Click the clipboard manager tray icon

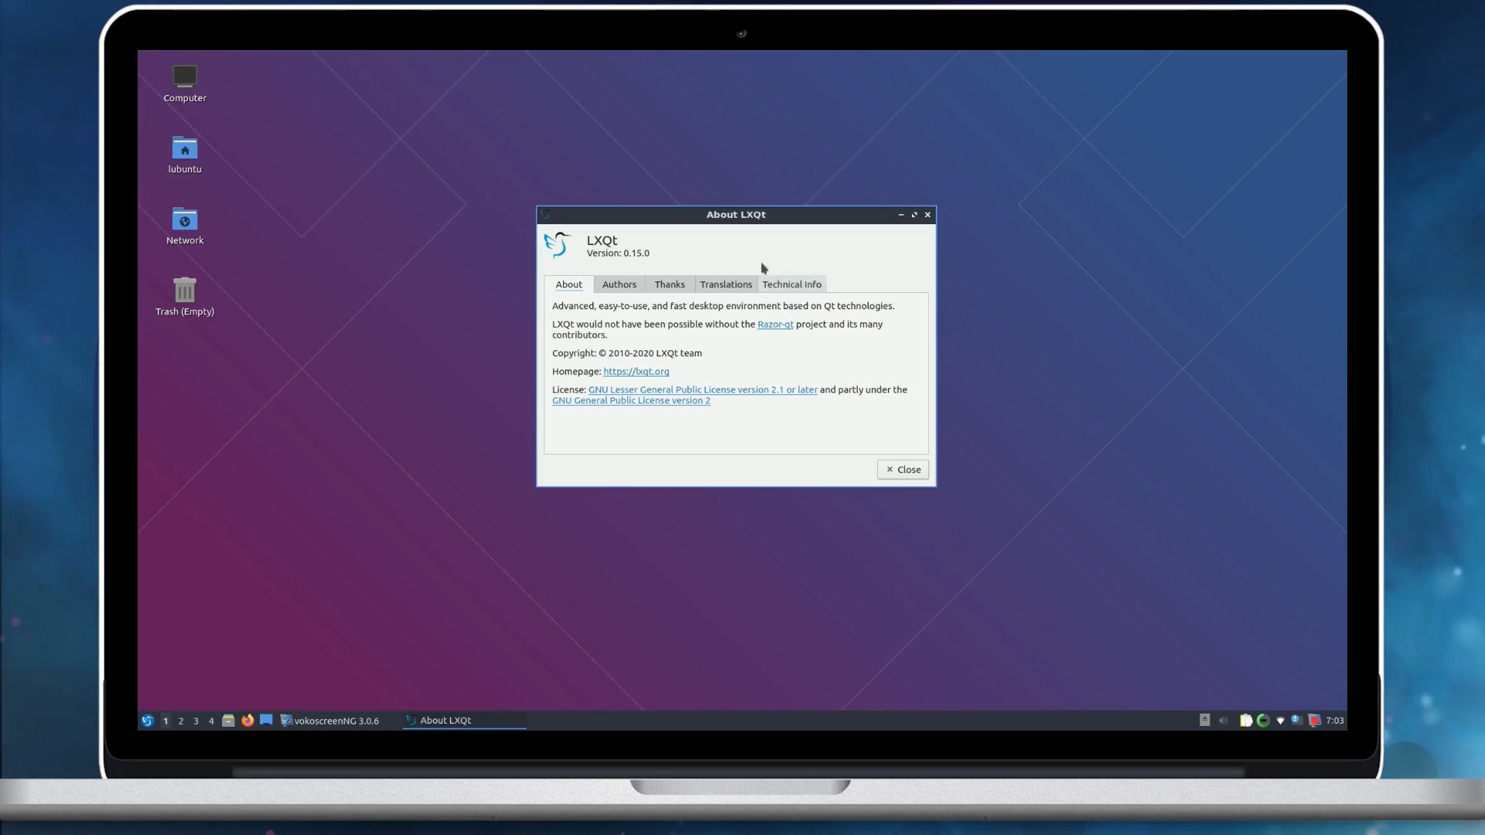pos(1246,721)
